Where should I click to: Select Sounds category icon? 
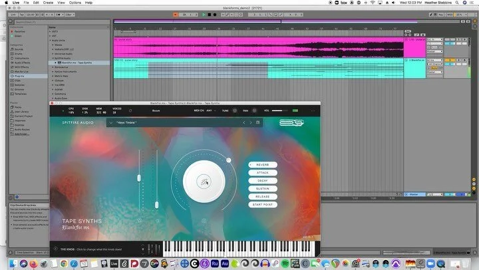12,49
